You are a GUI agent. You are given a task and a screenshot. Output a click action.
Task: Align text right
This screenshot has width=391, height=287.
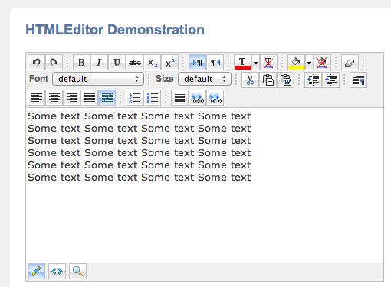72,97
